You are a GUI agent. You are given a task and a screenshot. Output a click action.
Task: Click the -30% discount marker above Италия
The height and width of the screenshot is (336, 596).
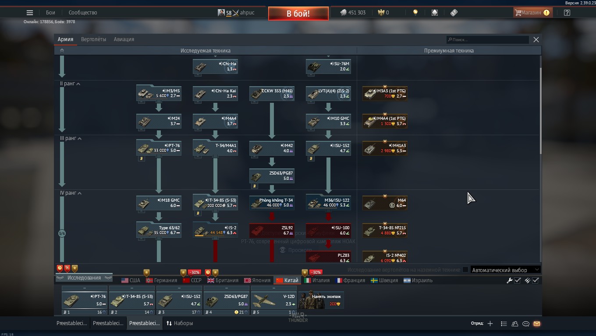click(x=316, y=272)
